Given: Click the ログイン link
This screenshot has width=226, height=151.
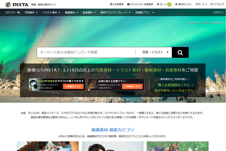Looking at the screenshot, I should coord(218,12).
